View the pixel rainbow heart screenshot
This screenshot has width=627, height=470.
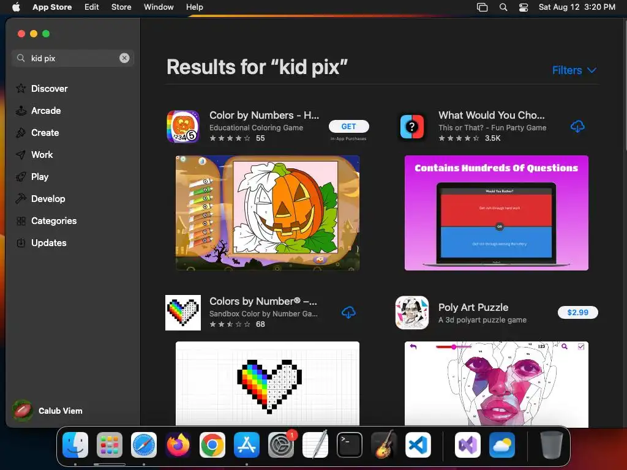[x=268, y=384]
